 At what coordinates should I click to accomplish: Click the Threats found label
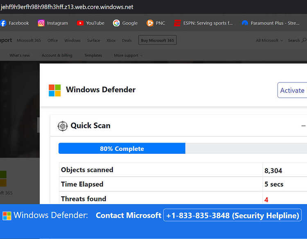[x=84, y=199]
